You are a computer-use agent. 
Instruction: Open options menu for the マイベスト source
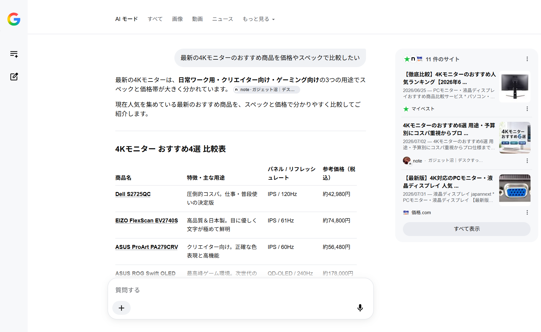[527, 109]
